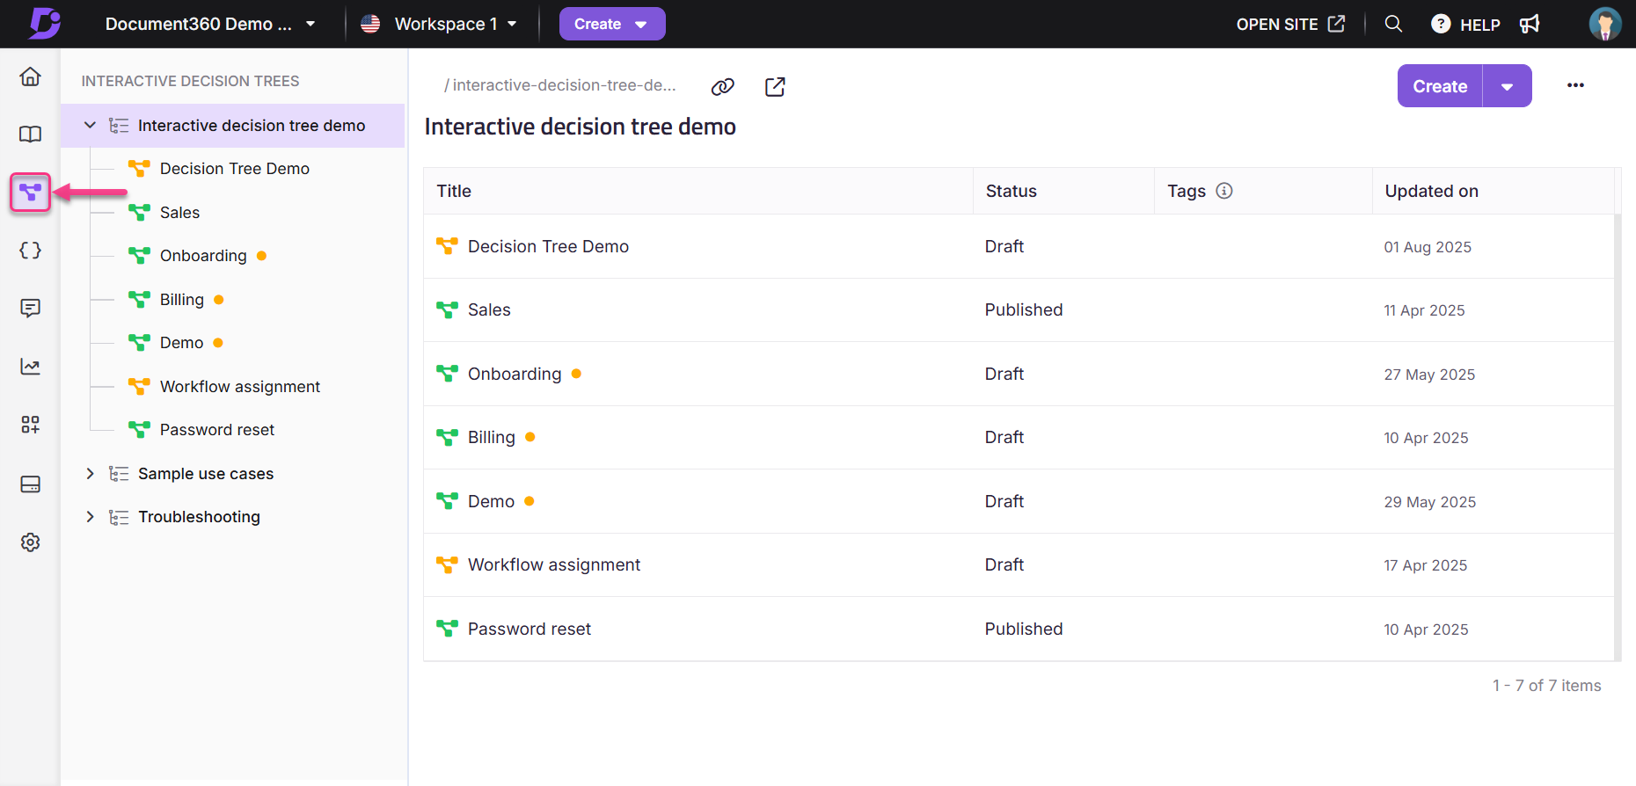Viewport: 1636px width, 786px height.
Task: Select Password reset in sidebar tree
Action: pos(217,430)
